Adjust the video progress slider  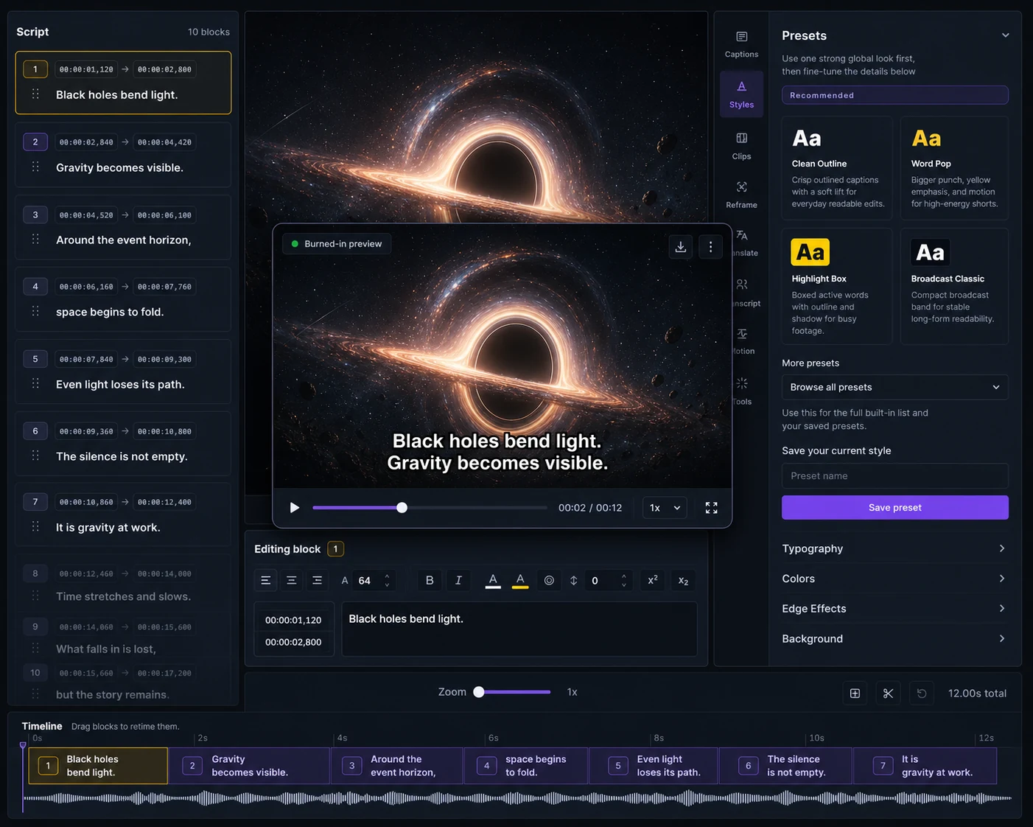tap(430, 508)
